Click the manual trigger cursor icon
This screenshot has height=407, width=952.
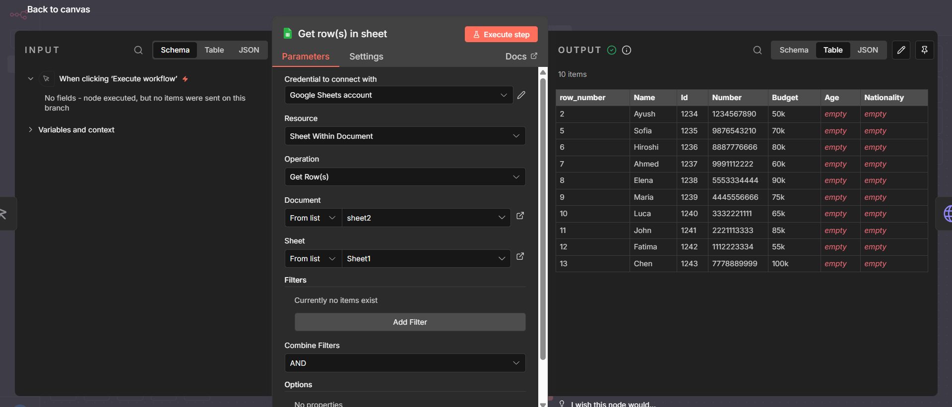pyautogui.click(x=46, y=79)
